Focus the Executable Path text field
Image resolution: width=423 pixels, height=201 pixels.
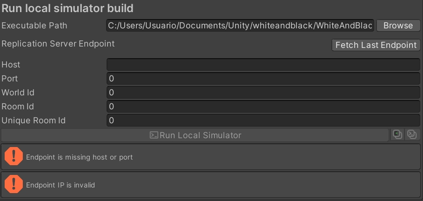240,26
